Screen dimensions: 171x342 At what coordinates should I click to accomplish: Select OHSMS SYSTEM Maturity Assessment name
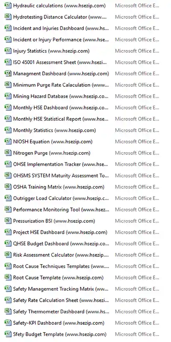pos(61,176)
